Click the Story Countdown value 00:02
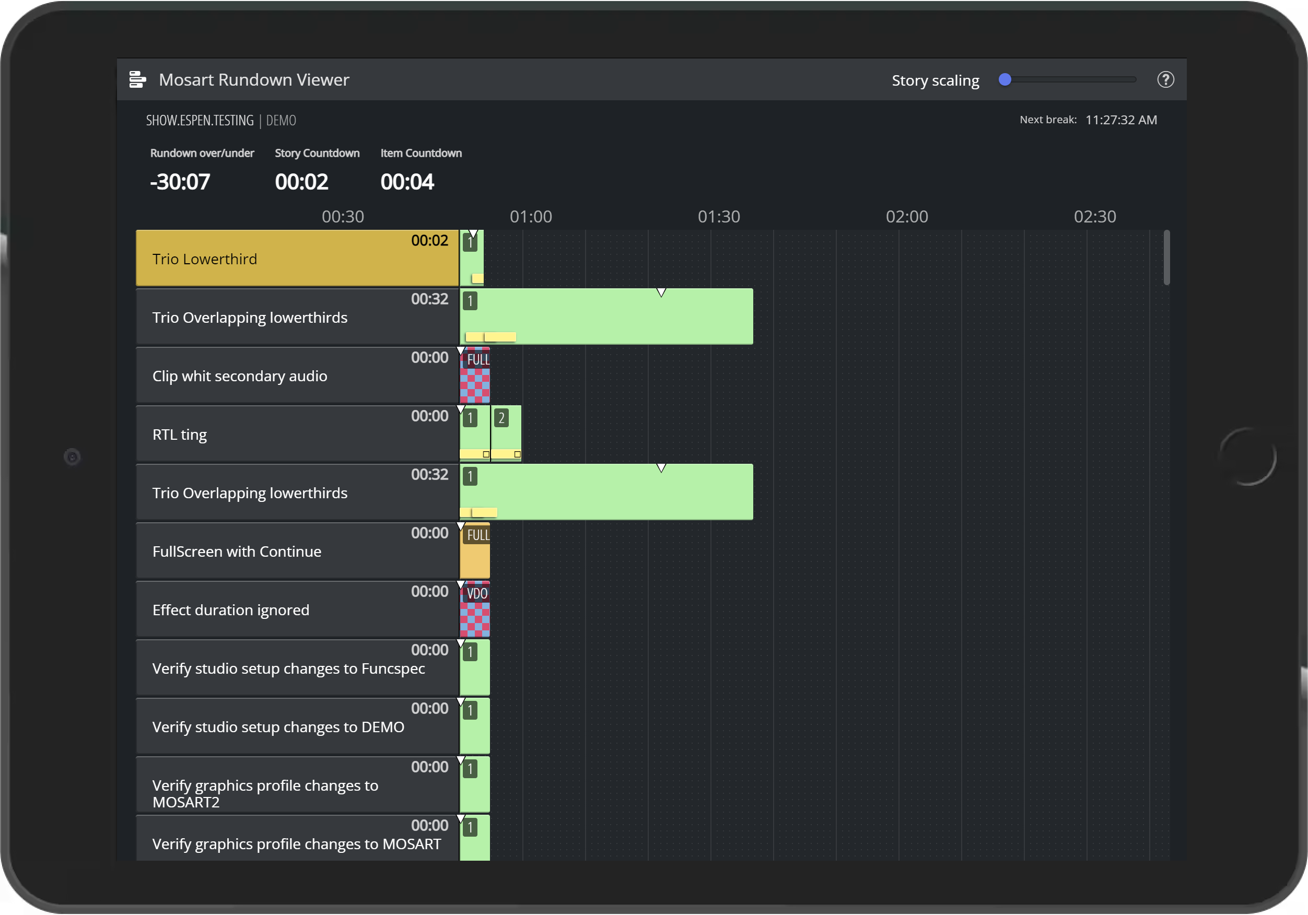The height and width of the screenshot is (915, 1308). click(301, 182)
